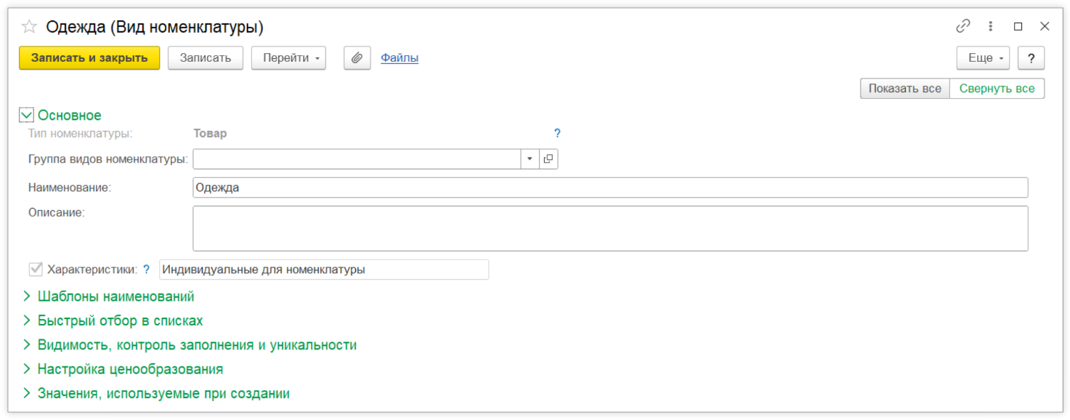Image resolution: width=1070 pixels, height=420 pixels.
Task: Click Записать и закрыть button
Action: tap(89, 58)
